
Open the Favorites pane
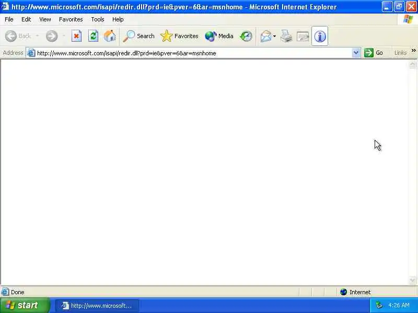(179, 36)
